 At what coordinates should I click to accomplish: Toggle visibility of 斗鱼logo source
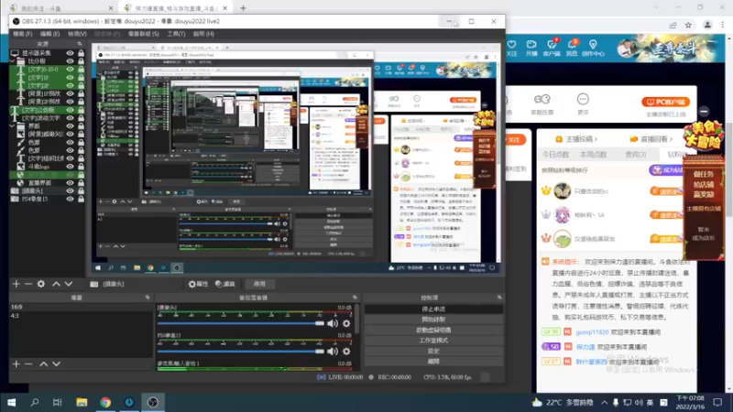(x=71, y=167)
